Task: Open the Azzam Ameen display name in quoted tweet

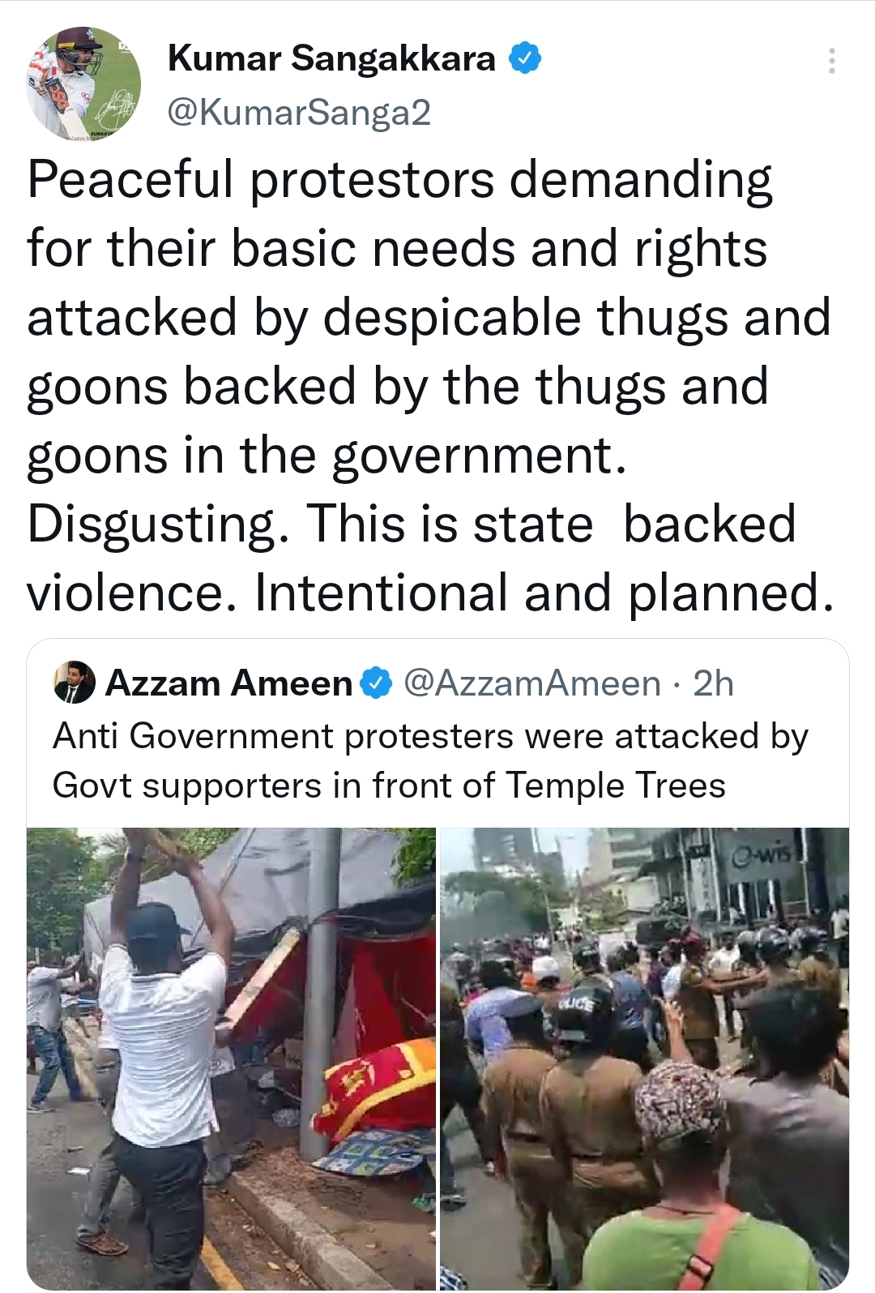Action: 228,683
